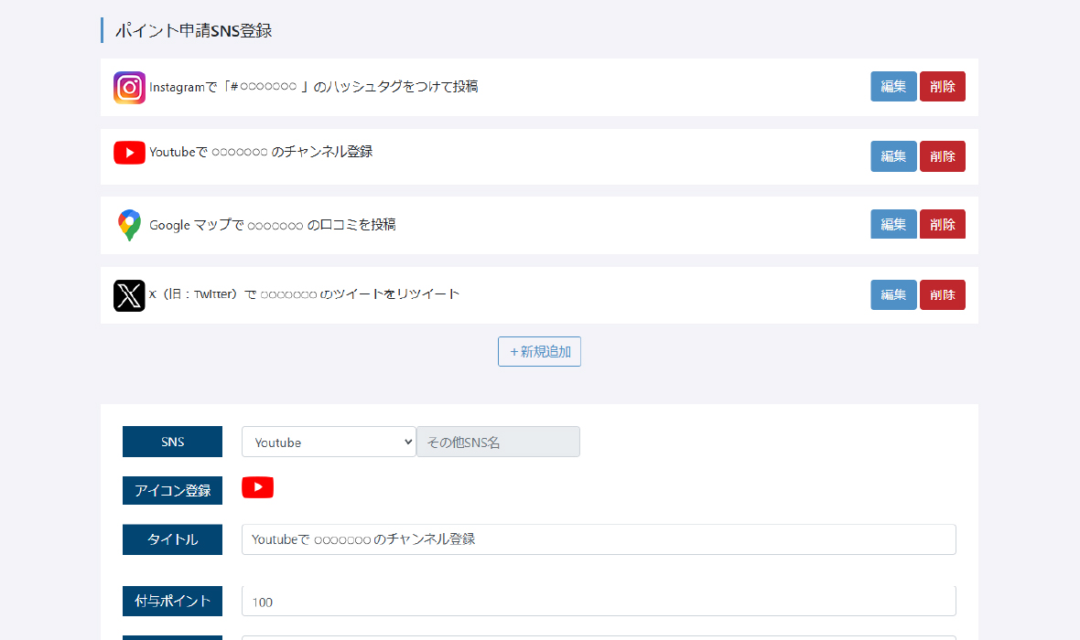Click the SNS label
The image size is (1080, 640).
(x=172, y=442)
